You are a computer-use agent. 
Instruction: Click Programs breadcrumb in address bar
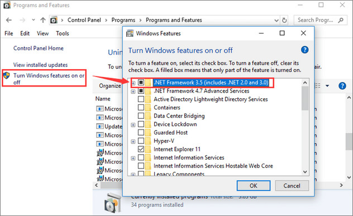(x=123, y=20)
